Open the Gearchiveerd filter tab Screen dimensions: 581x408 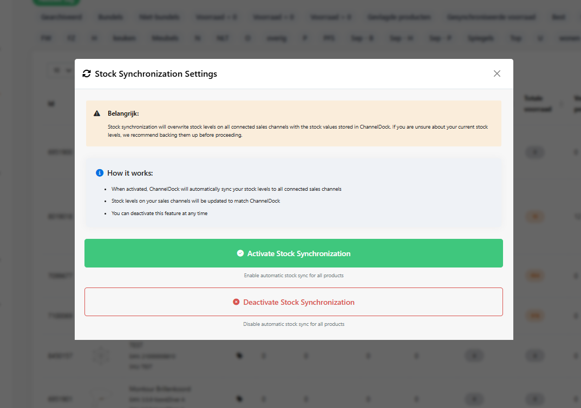61,17
